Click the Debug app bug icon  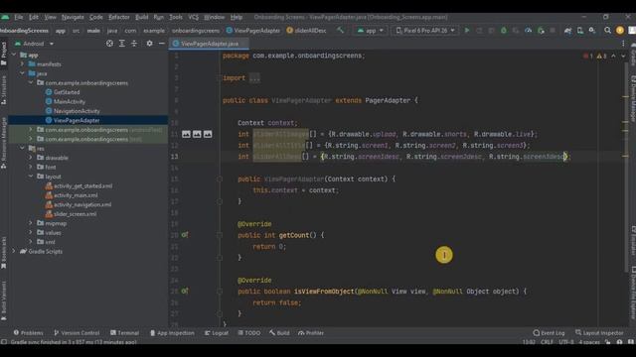pos(504,31)
